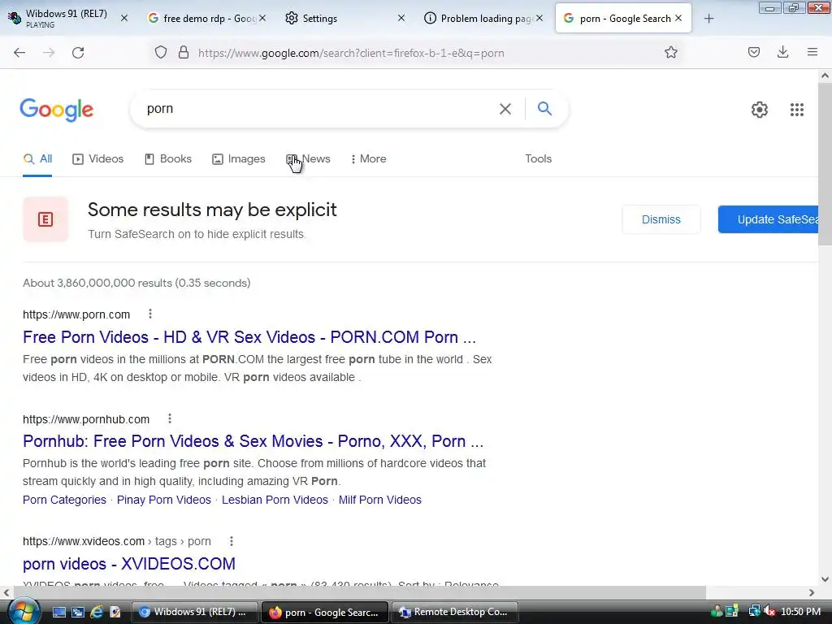Open options dots next to porn.com result
Screen dimensions: 832x624
click(x=150, y=314)
